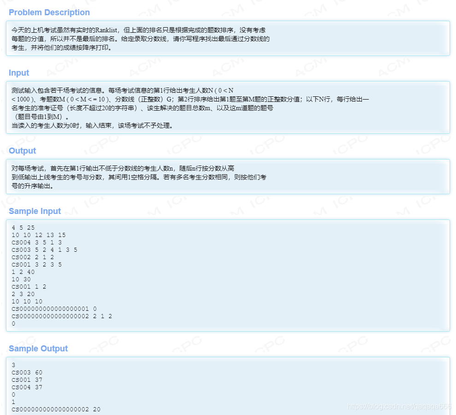Click sample input line '10 10 12 13 15'

pyautogui.click(x=39, y=235)
